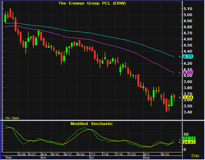This screenshot has width=205, height=160.
Task: Click the chart title The Erawan Group PCL (ERW)
Action: tap(92, 3)
